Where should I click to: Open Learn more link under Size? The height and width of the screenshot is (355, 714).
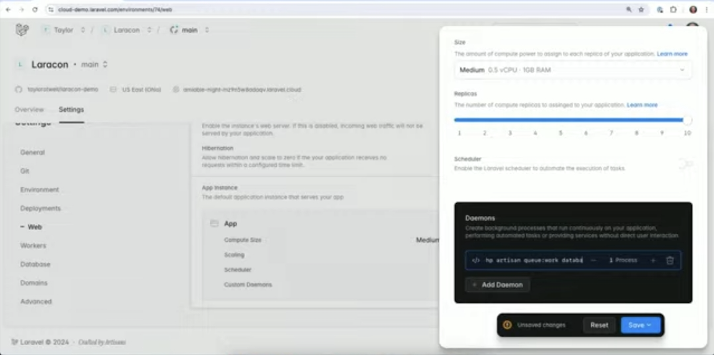pos(672,54)
